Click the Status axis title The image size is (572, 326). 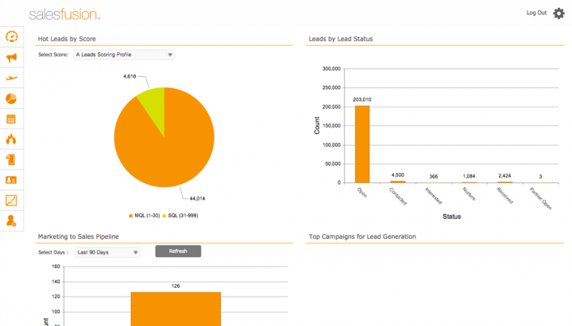[451, 217]
